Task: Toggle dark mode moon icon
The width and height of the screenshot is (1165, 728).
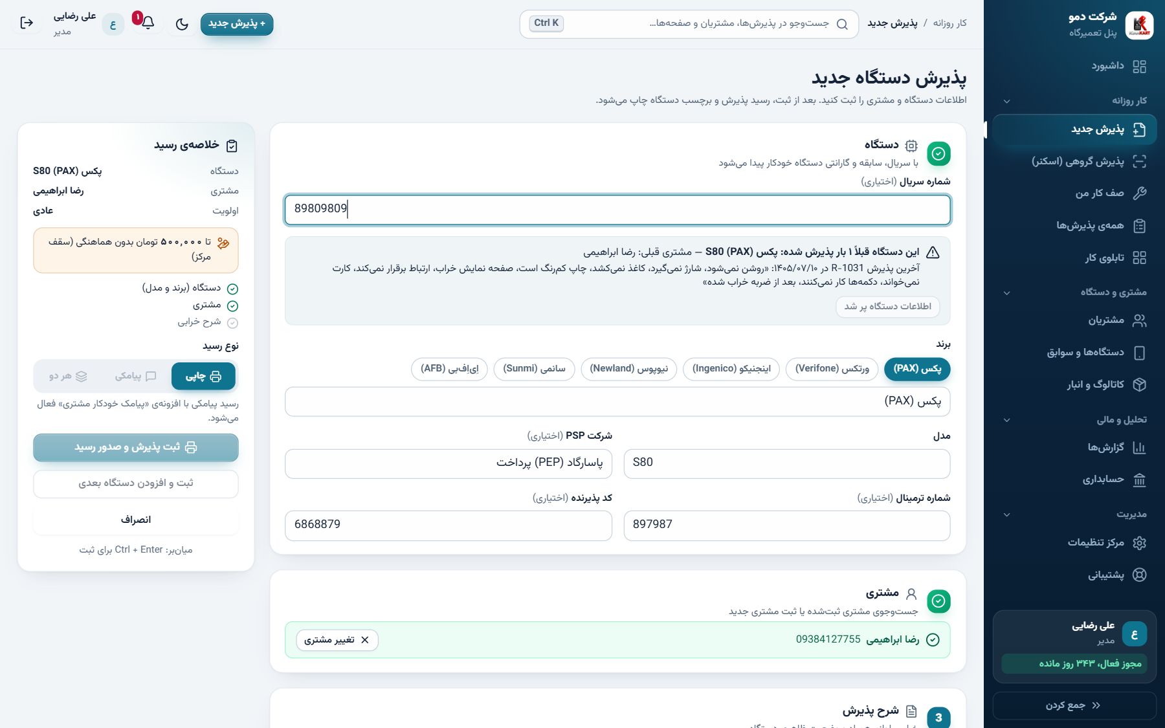Action: (x=182, y=24)
